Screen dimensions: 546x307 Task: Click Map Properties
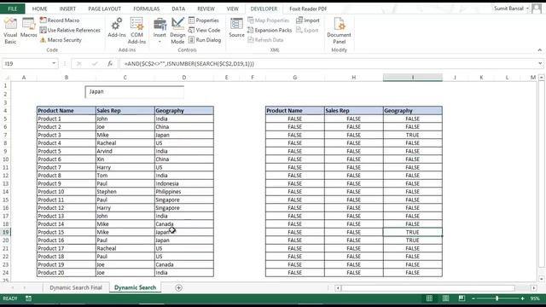coord(269,20)
